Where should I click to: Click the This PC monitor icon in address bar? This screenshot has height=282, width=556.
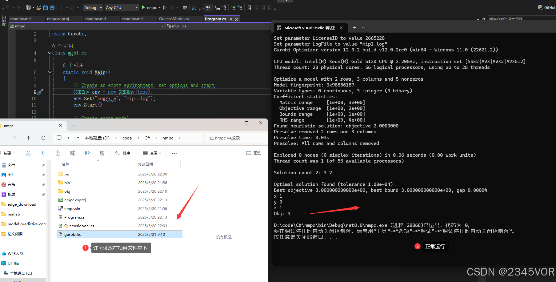tap(59, 138)
